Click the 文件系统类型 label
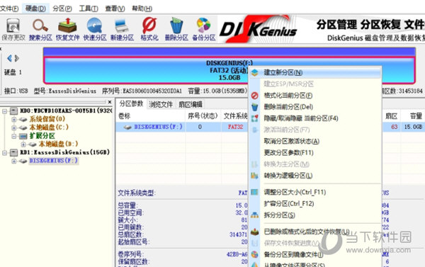Image resolution: width=425 pixels, height=267 pixels. [137, 193]
